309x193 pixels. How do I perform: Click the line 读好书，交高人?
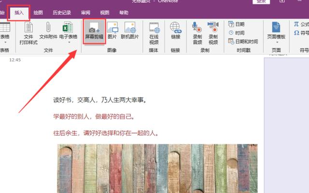point(100,100)
